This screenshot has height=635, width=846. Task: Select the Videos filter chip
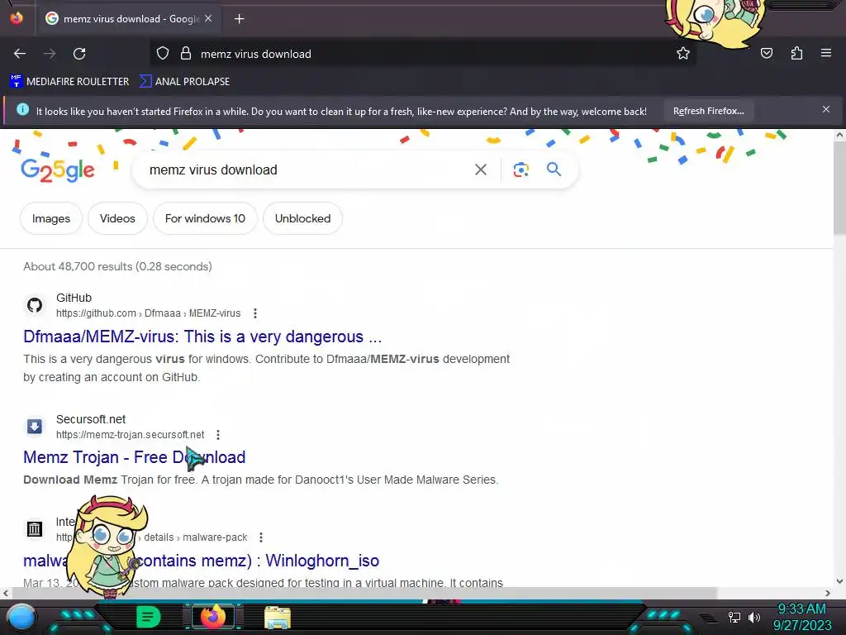point(117,218)
